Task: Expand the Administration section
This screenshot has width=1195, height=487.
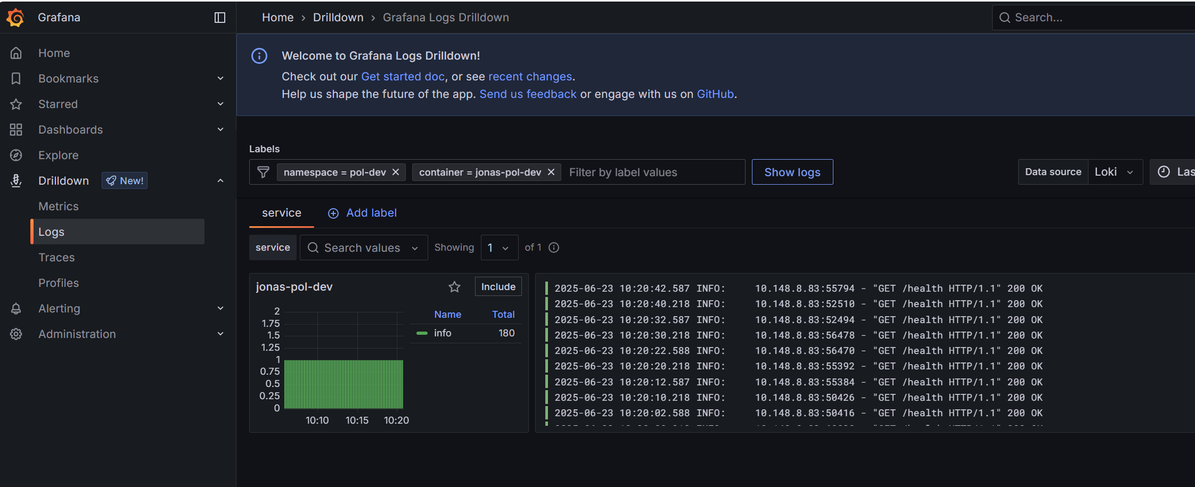Action: tap(220, 334)
